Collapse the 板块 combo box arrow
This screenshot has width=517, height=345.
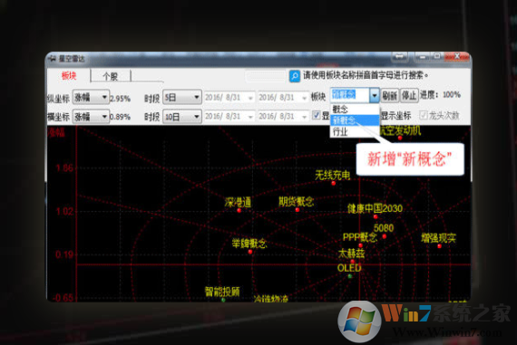375,95
